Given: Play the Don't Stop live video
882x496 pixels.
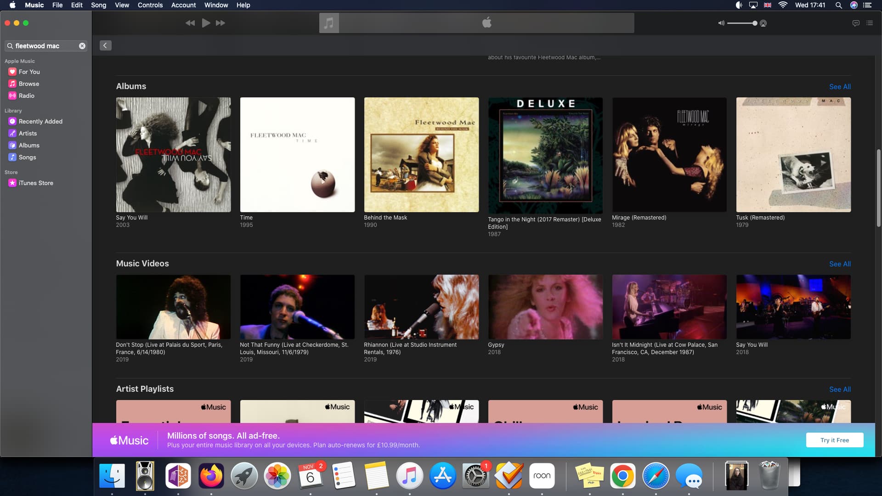Looking at the screenshot, I should [x=173, y=307].
